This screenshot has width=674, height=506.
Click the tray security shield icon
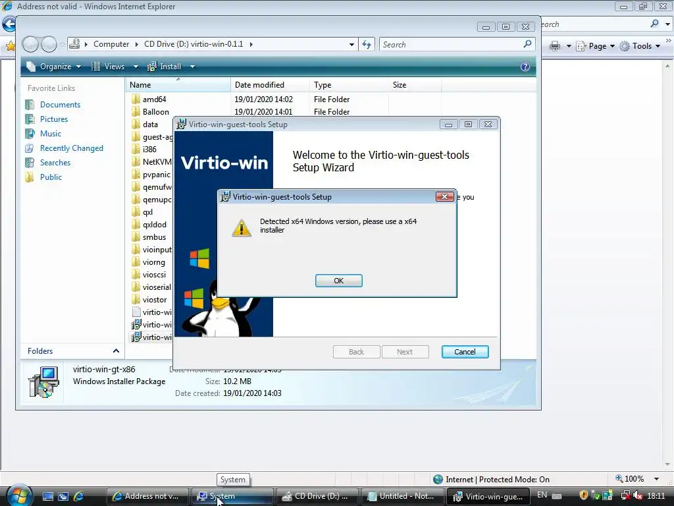click(583, 495)
